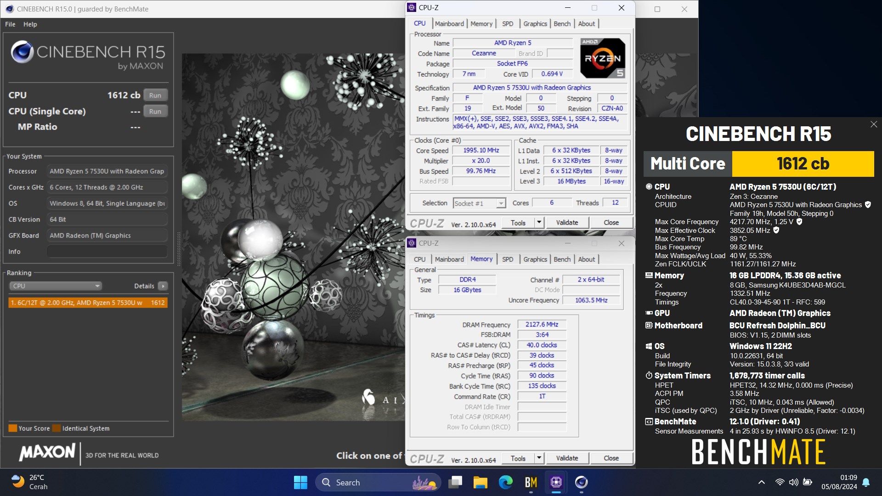Image resolution: width=882 pixels, height=496 pixels.
Task: Click the Cinebench render scene preview
Action: 293,237
